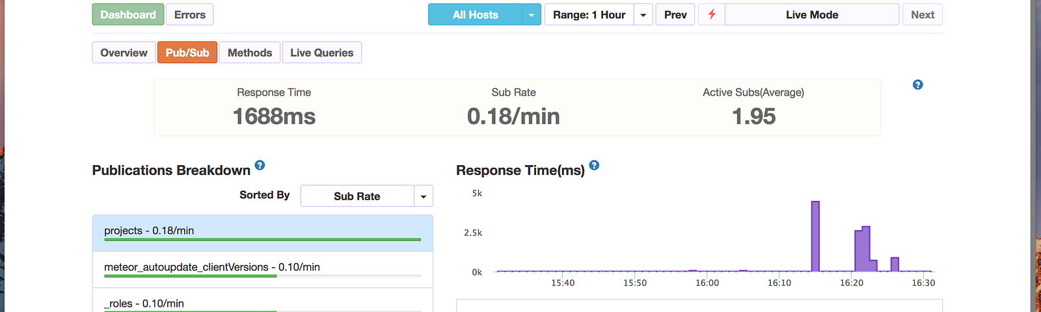
Task: Click the Active Subs(Average) 1.95 value
Action: pos(753,116)
